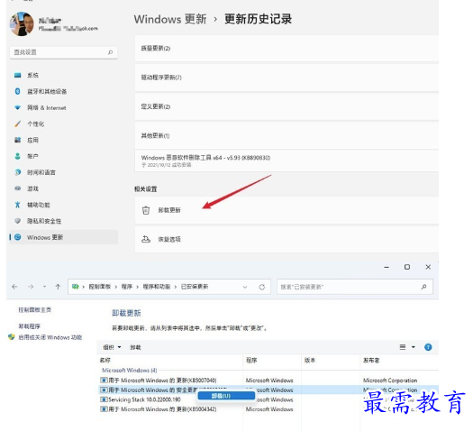Open help with blue question icon
This screenshot has height=431, width=473.
(x=428, y=347)
